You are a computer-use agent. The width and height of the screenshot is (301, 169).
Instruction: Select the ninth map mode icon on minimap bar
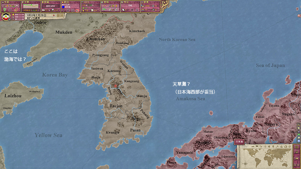(286, 146)
